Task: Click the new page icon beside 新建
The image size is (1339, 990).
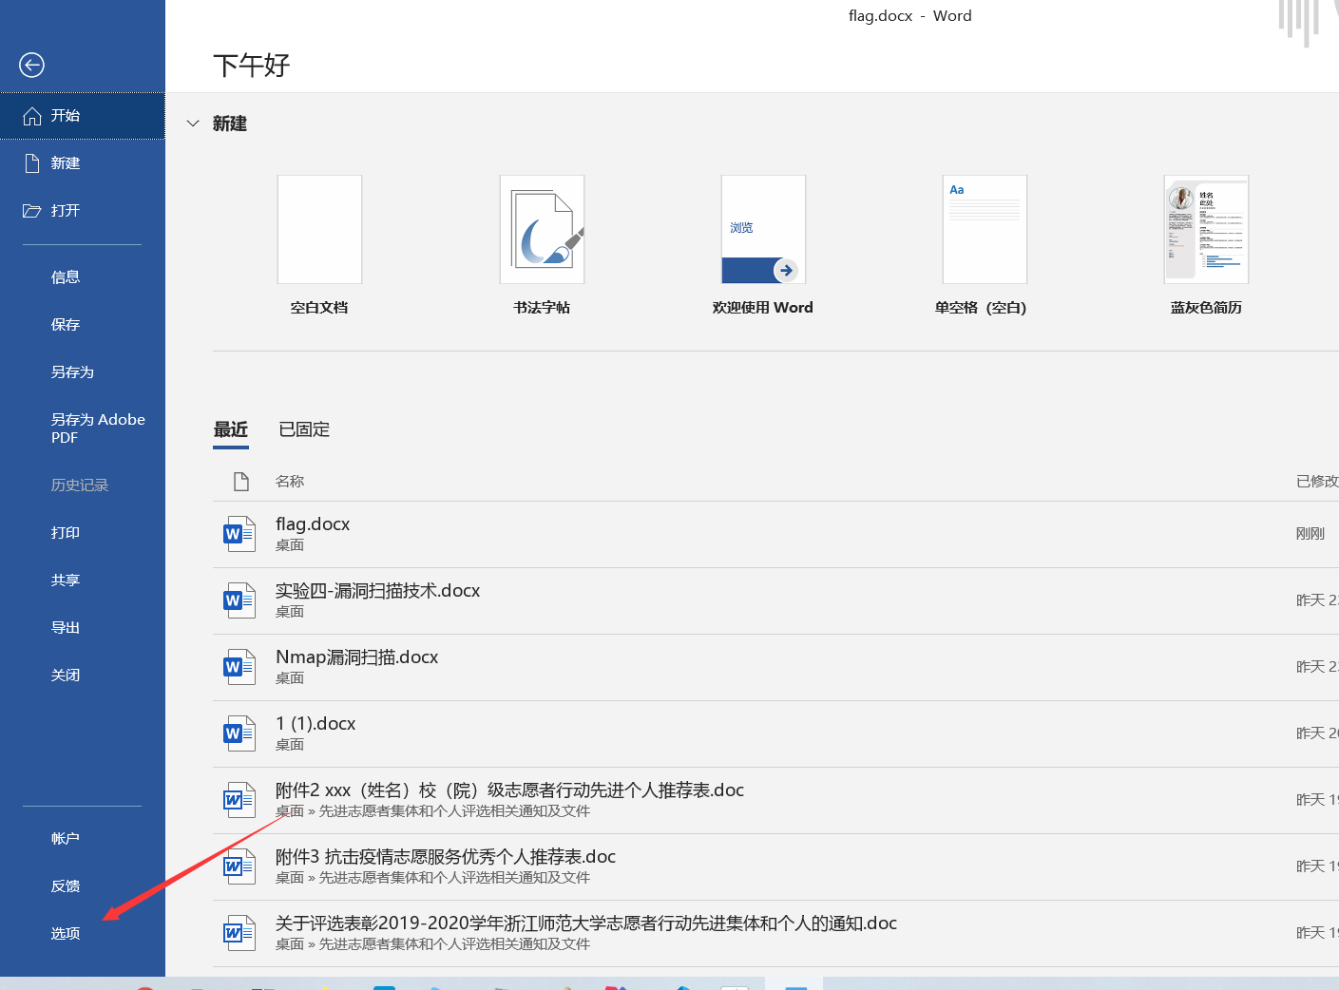Action: tap(32, 163)
